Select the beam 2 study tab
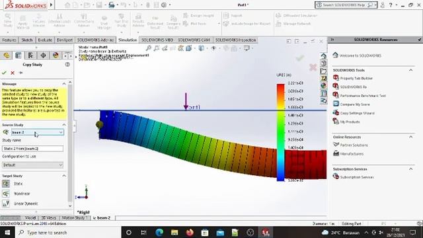 (102, 218)
